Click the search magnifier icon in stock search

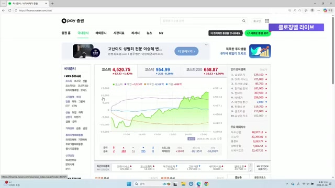pos(244,21)
